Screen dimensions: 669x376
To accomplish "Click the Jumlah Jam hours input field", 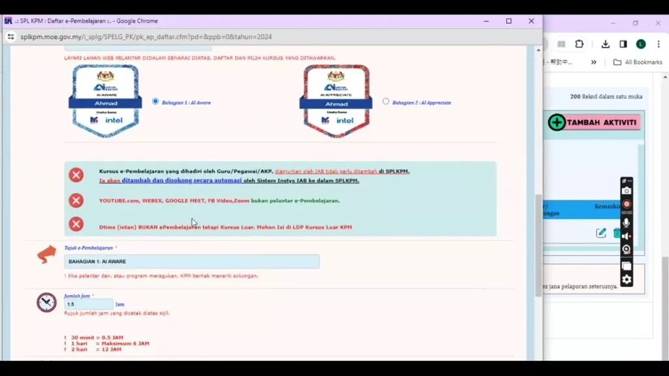I will tap(89, 304).
